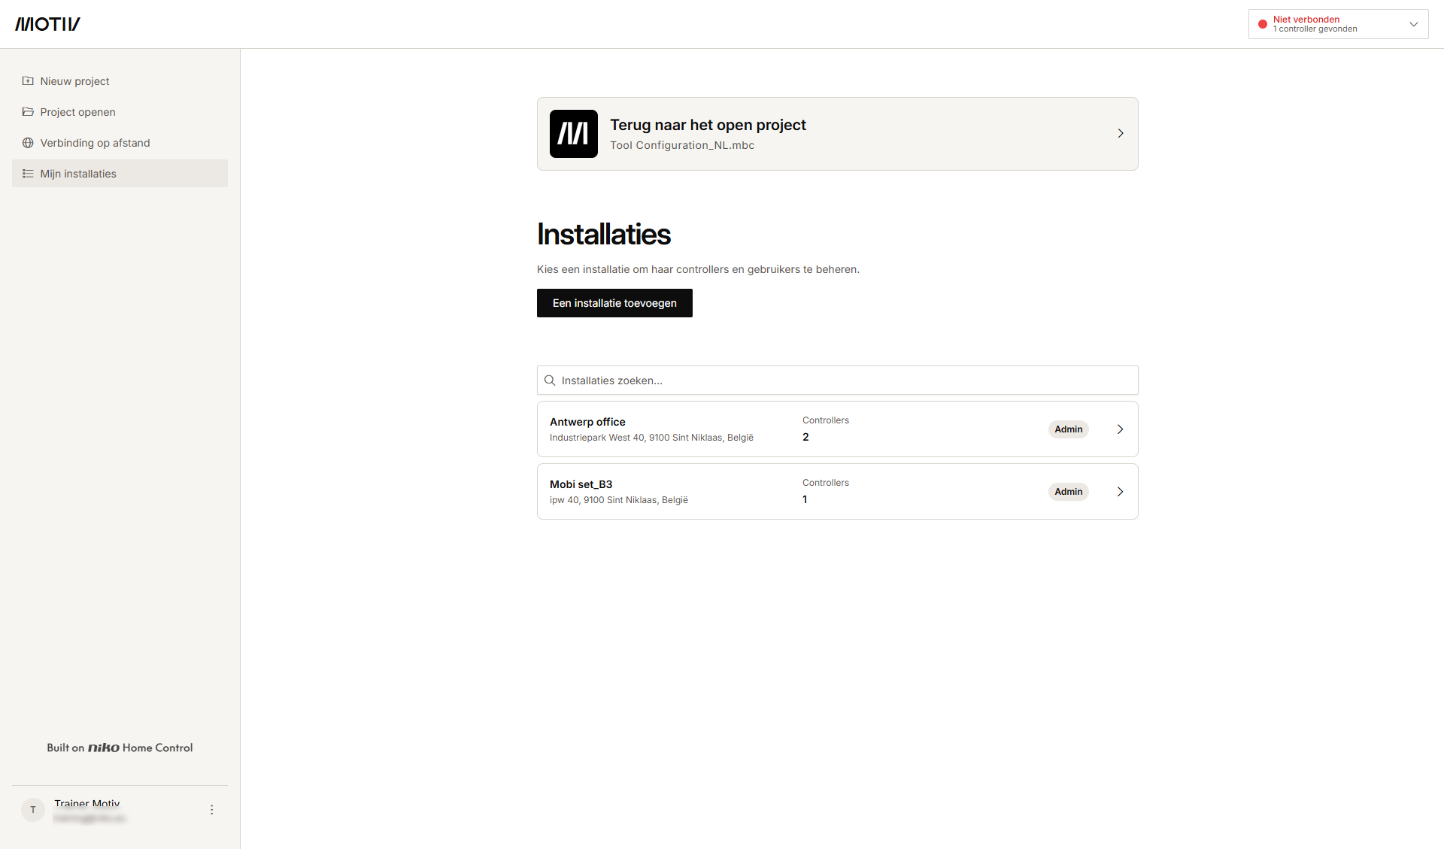This screenshot has height=849, width=1444.
Task: Click the MOTIV logo in header
Action: coord(47,24)
